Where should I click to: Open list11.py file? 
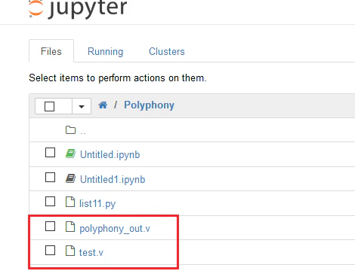97,204
